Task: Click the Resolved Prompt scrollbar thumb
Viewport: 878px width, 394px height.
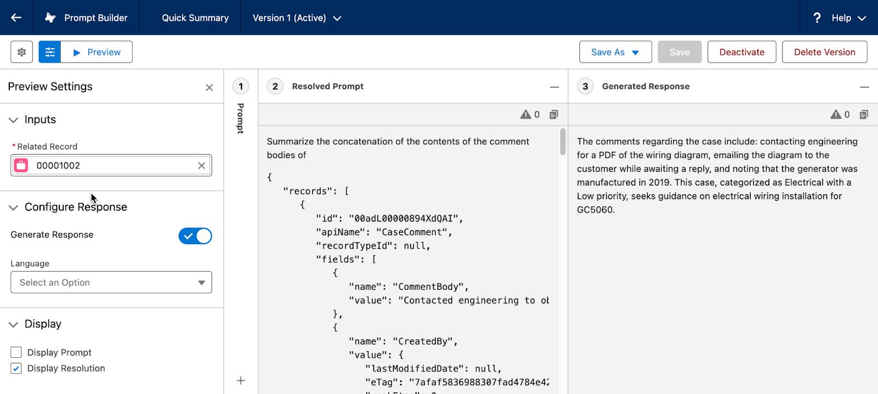Action: pos(562,142)
